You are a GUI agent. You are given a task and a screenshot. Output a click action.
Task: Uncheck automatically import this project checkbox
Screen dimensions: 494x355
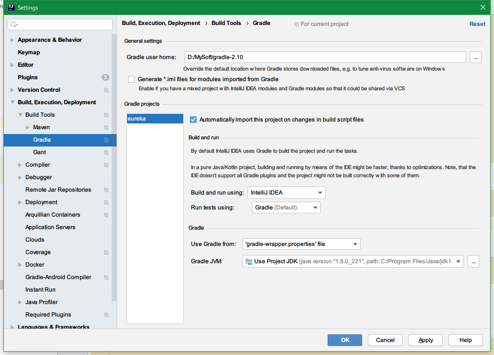click(x=193, y=120)
